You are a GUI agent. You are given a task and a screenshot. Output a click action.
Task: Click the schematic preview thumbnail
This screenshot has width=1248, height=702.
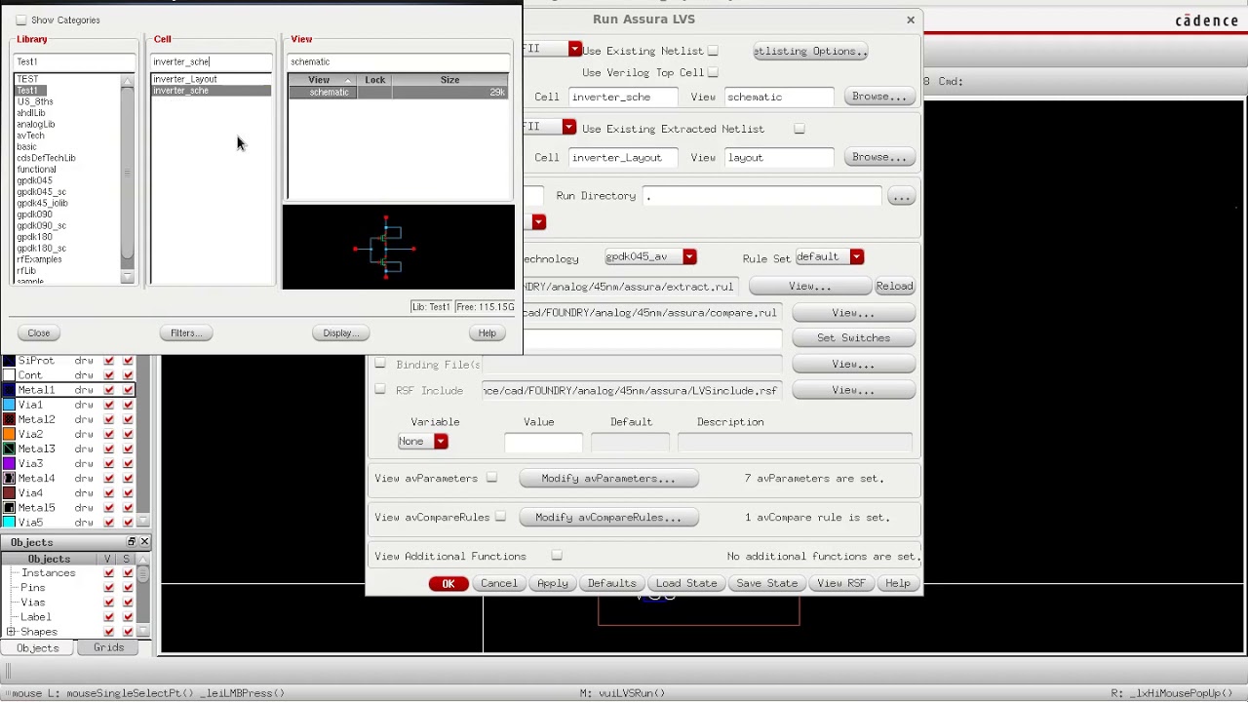[x=398, y=247]
